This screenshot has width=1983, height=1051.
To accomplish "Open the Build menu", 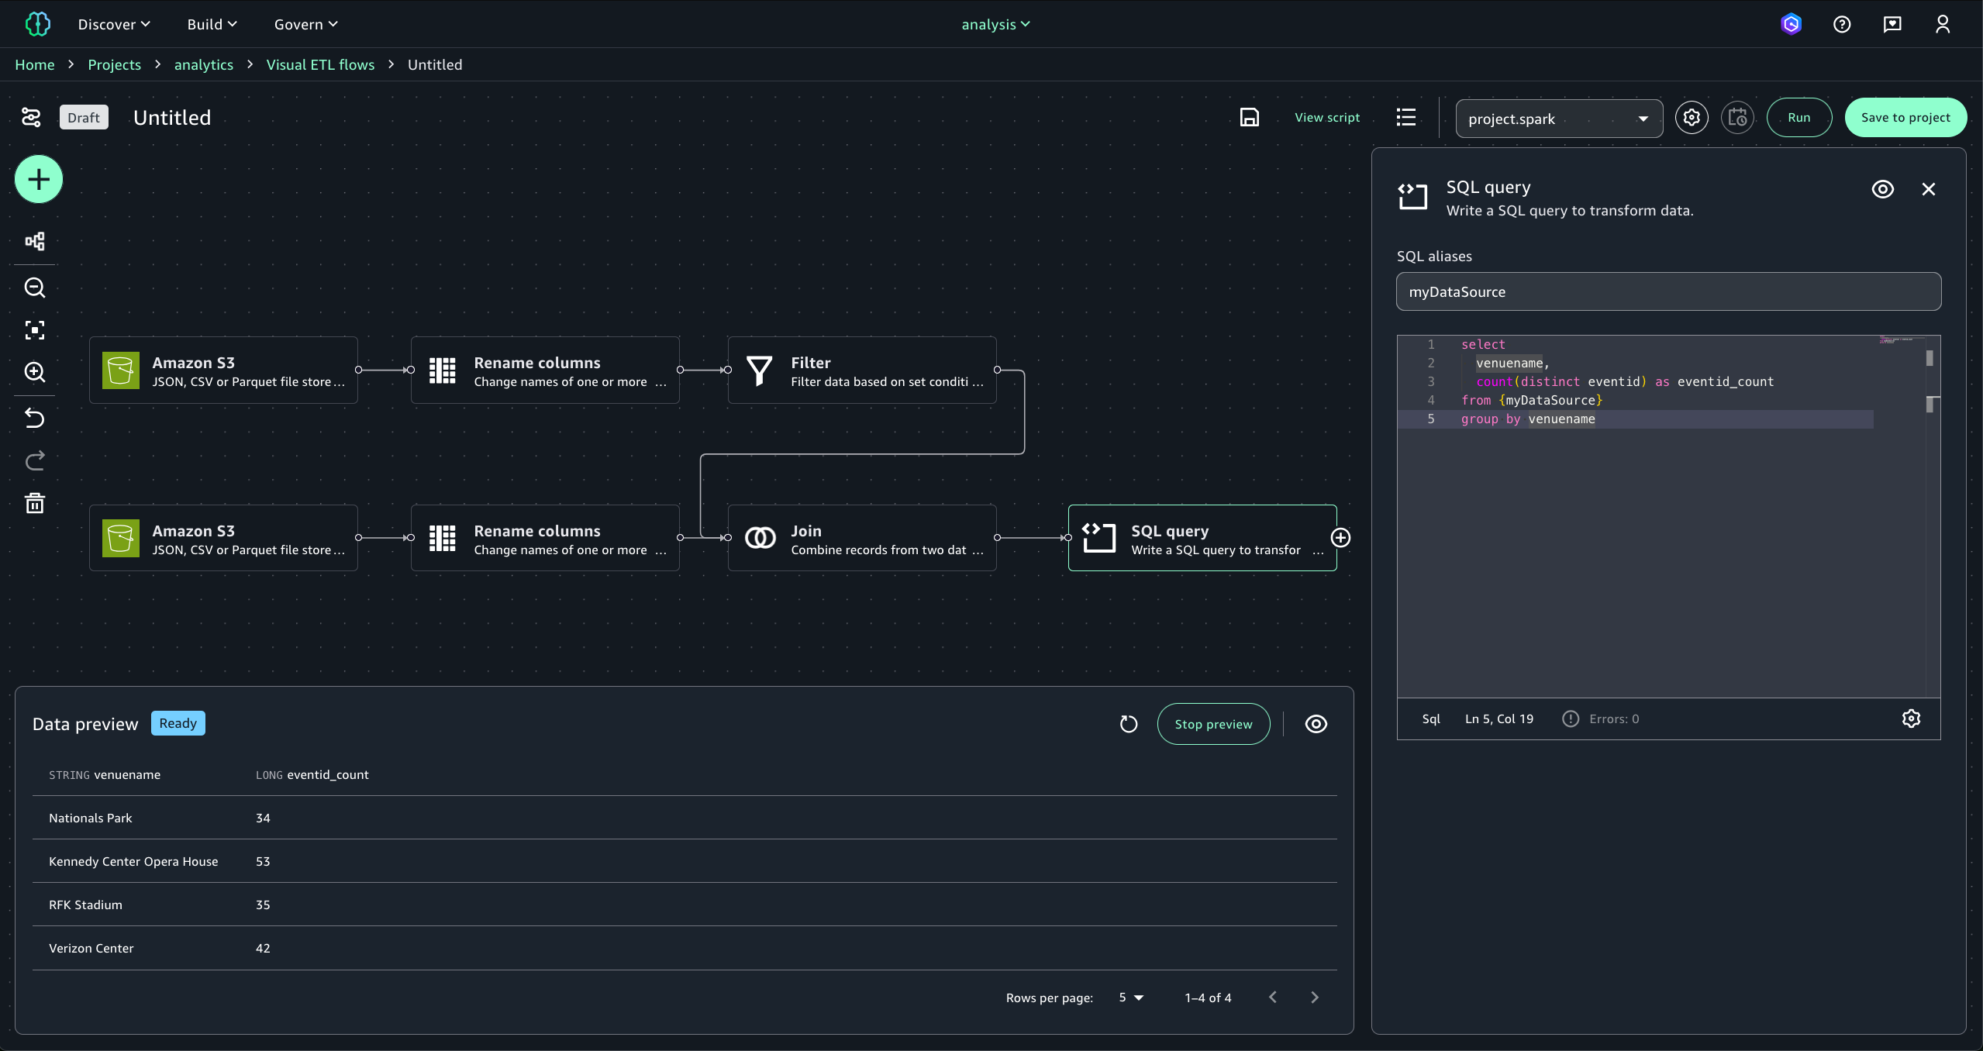I will point(212,24).
